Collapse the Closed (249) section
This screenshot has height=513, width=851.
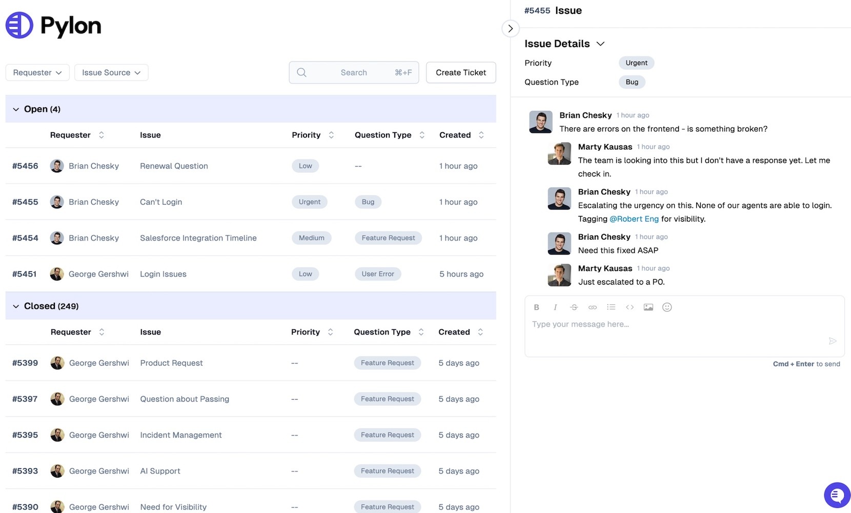tap(16, 306)
